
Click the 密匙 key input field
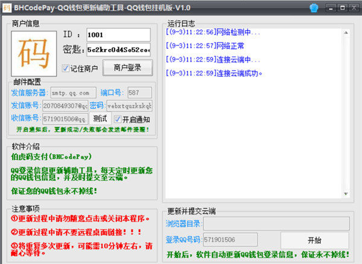coord(118,50)
